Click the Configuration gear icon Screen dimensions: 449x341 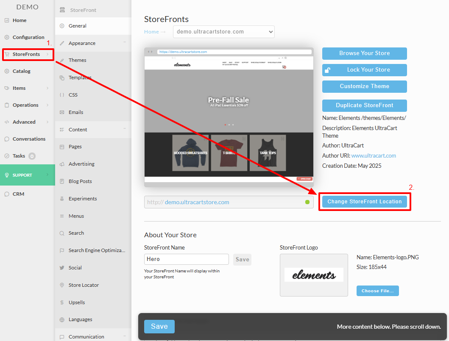[x=7, y=37]
